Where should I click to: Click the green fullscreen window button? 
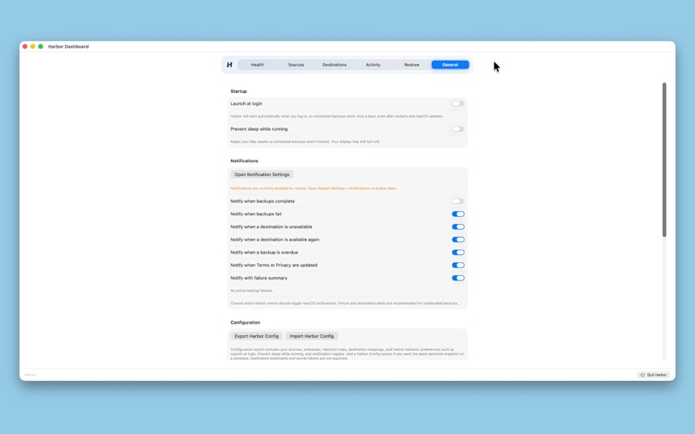(x=40, y=47)
